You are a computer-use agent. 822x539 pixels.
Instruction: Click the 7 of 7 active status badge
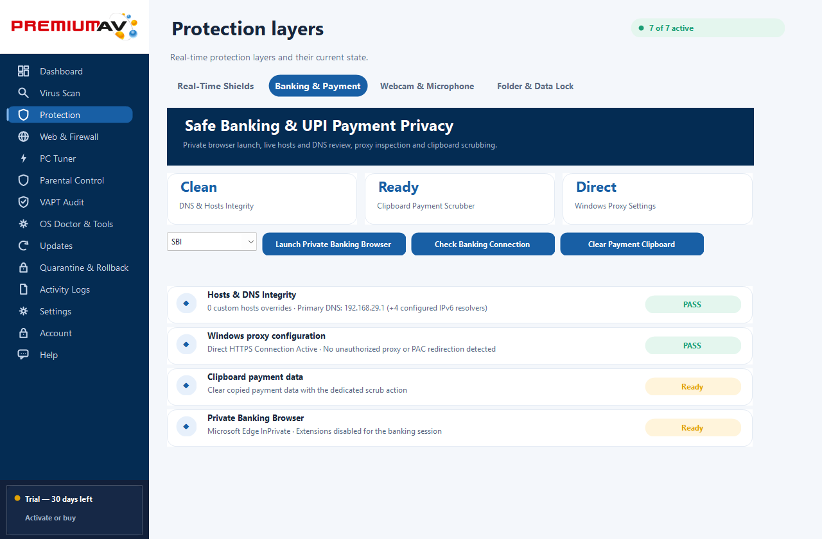(708, 28)
